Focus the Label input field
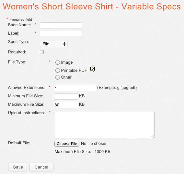184x174 pixels. [61, 34]
